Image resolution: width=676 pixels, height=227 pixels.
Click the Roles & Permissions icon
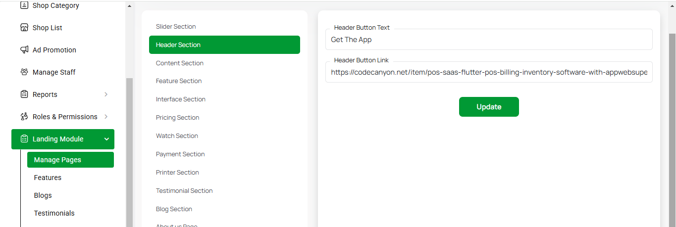[x=24, y=117]
